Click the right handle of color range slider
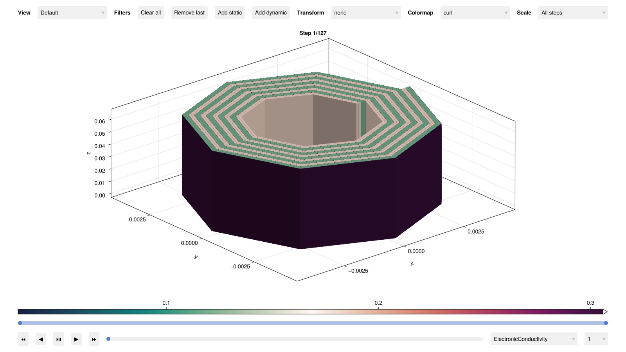This screenshot has width=626, height=352. tap(606, 323)
